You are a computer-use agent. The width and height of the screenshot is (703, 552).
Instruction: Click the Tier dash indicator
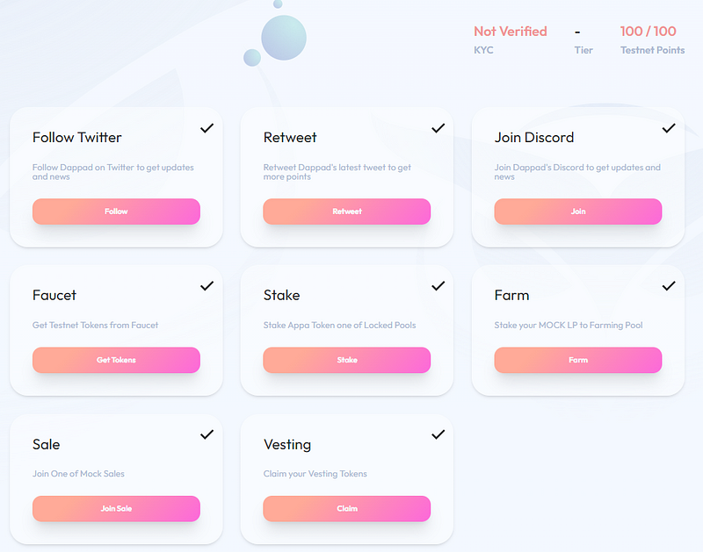(x=577, y=32)
